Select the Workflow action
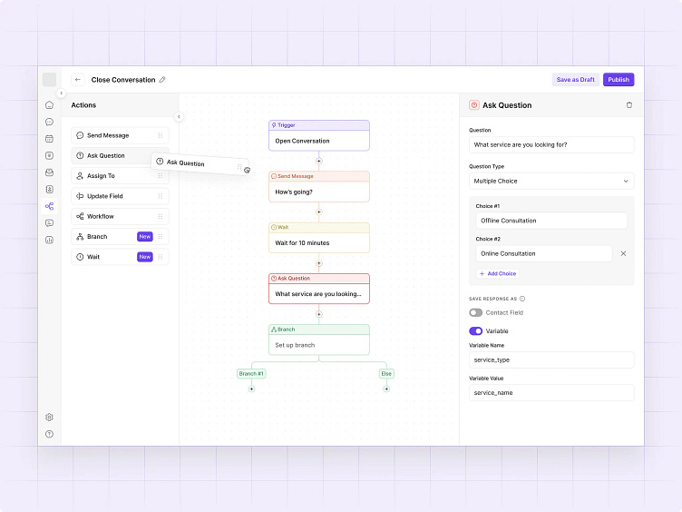 [x=120, y=216]
